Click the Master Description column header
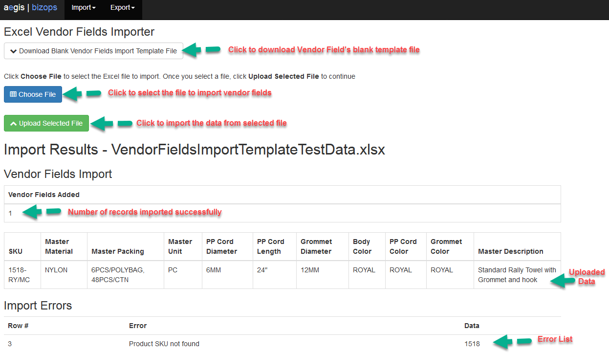This screenshot has height=353, width=609. point(510,251)
